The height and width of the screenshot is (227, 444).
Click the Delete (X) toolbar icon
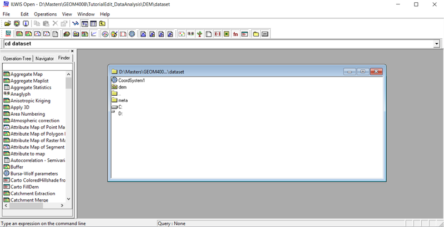click(x=55, y=24)
